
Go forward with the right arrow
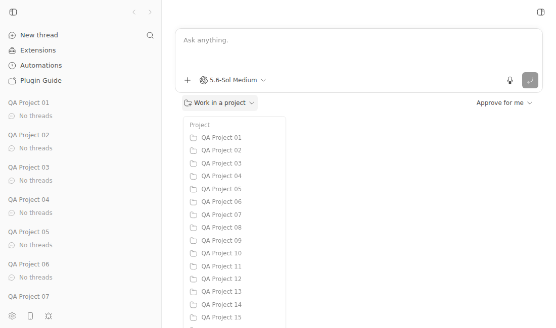coord(150,12)
